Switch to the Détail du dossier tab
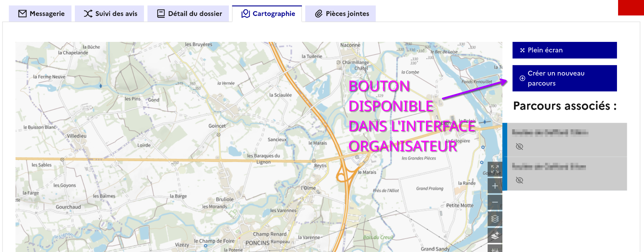This screenshot has height=252, width=644. pos(189,14)
